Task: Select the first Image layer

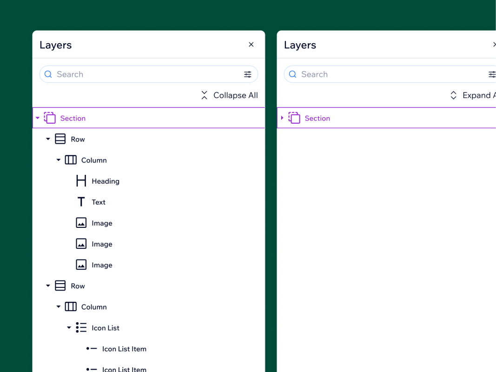Action: pyautogui.click(x=102, y=223)
